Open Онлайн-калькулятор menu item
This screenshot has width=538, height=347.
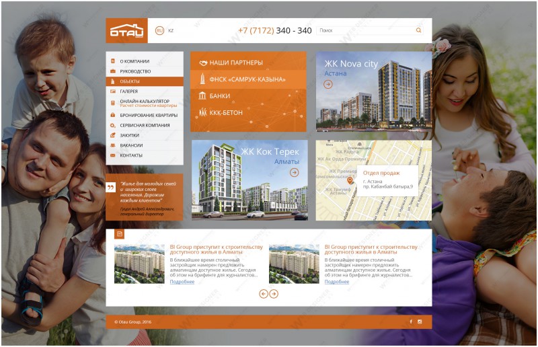(x=145, y=103)
